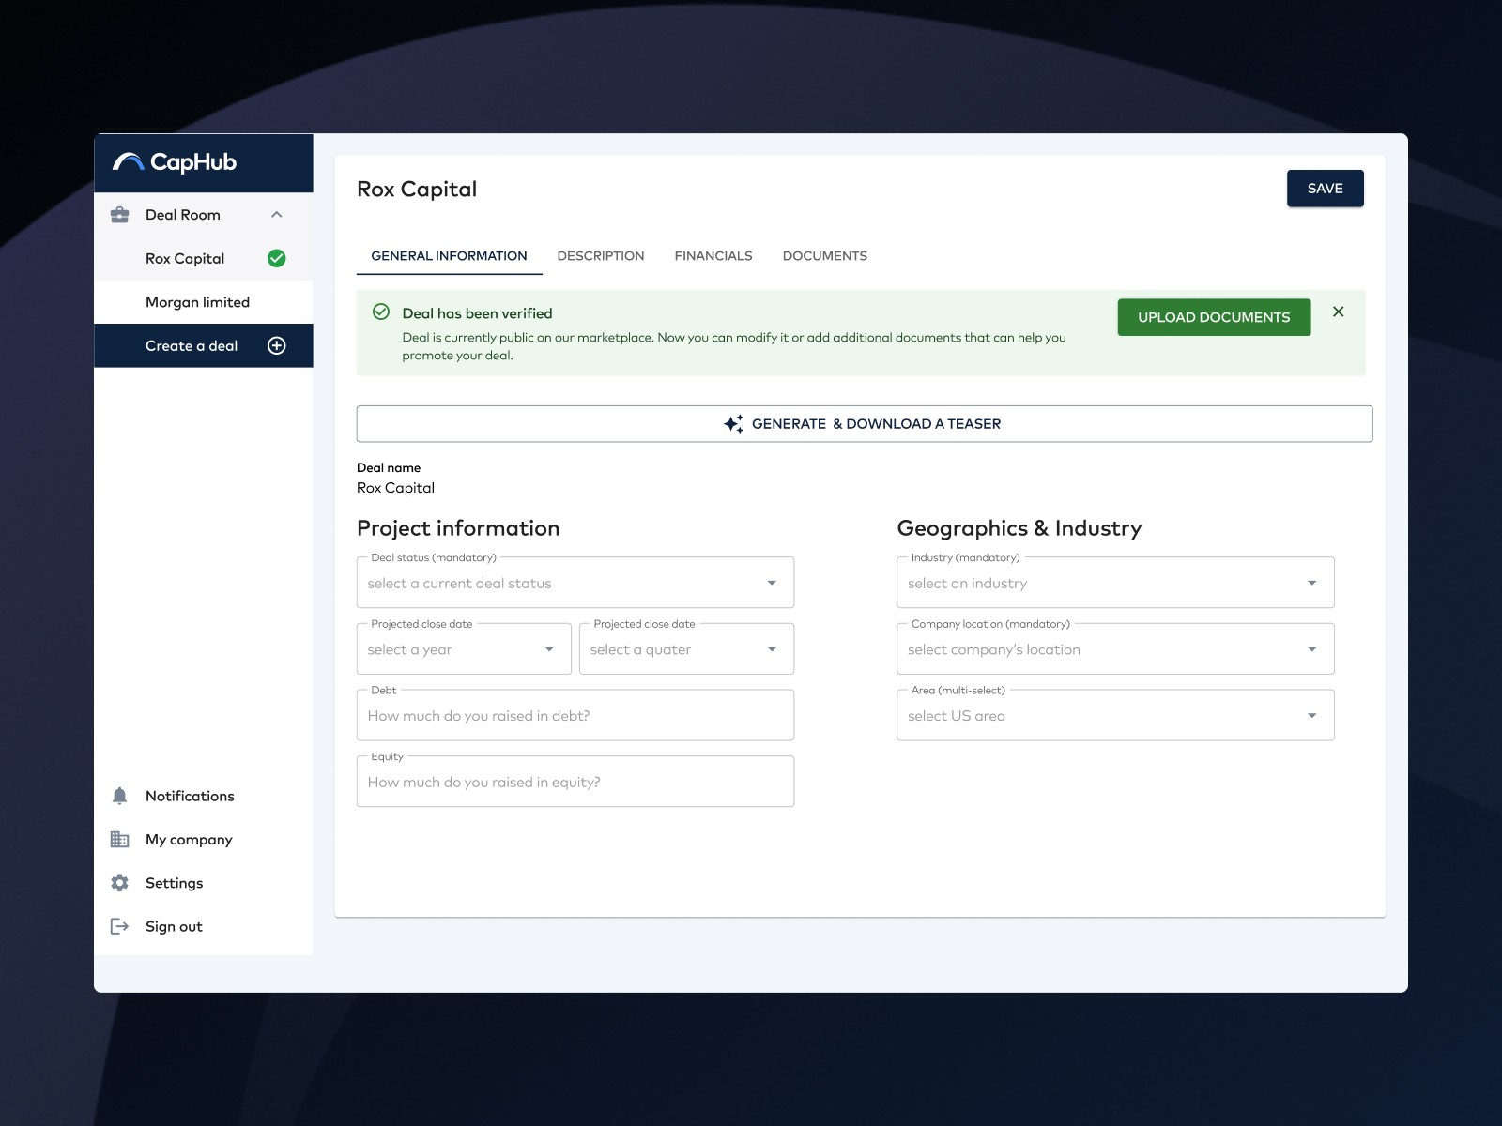Click the Deal Room label in sidebar

pyautogui.click(x=183, y=215)
